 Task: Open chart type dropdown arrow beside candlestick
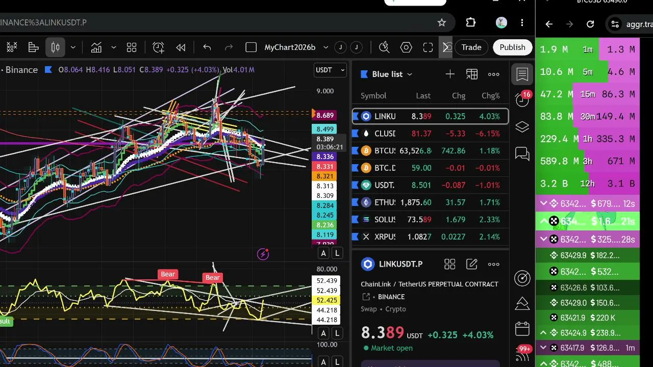point(73,47)
